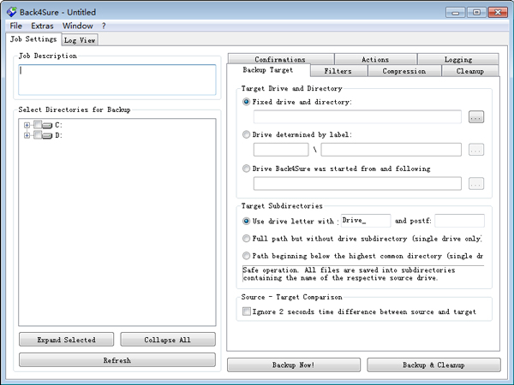Enable Ignore 2 seconds time difference checkbox
Image resolution: width=514 pixels, height=385 pixels.
coord(247,311)
